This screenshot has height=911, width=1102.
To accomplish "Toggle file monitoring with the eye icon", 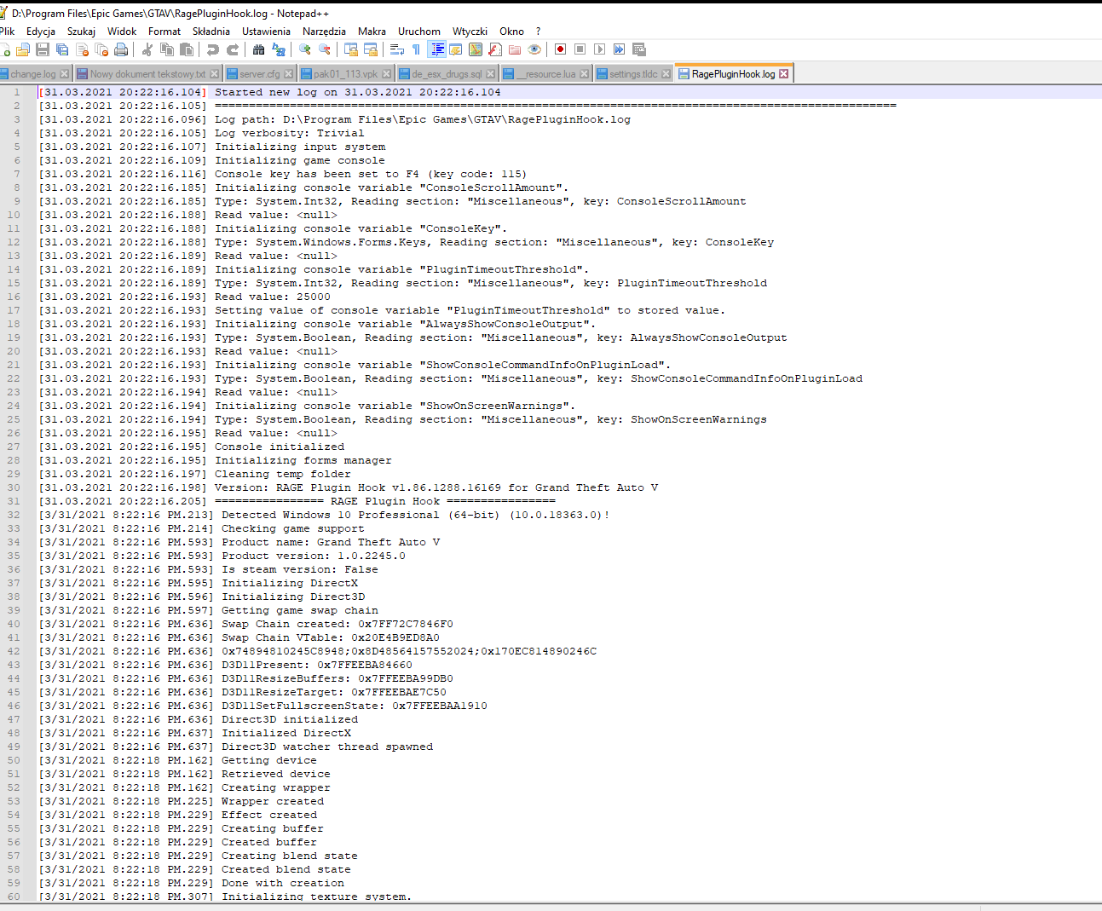I will pyautogui.click(x=534, y=49).
